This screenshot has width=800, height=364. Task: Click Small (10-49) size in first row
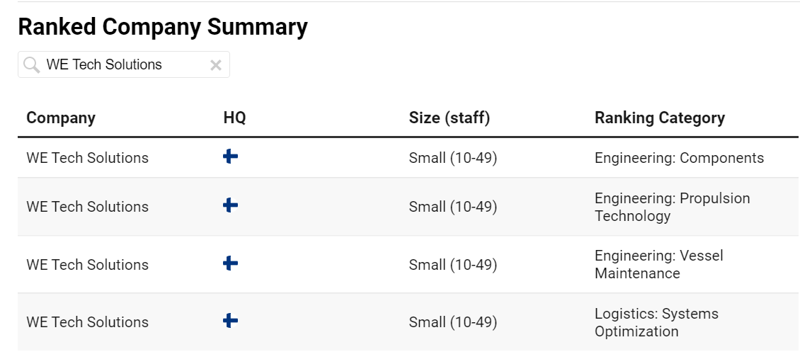[x=453, y=158]
